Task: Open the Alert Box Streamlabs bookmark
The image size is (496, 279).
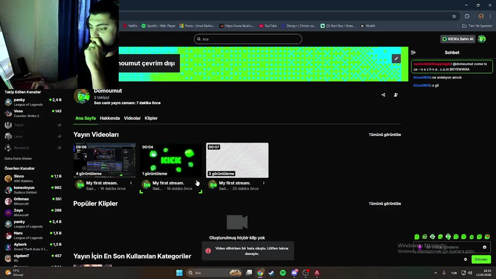Action: pos(338,26)
